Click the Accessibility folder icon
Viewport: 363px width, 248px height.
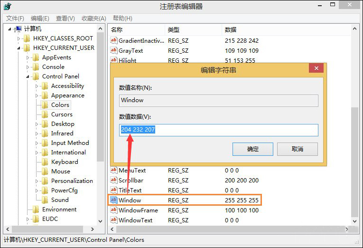(x=45, y=86)
